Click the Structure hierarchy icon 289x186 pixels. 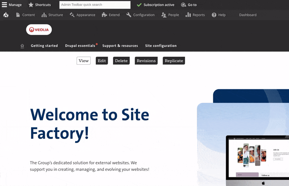tap(44, 15)
